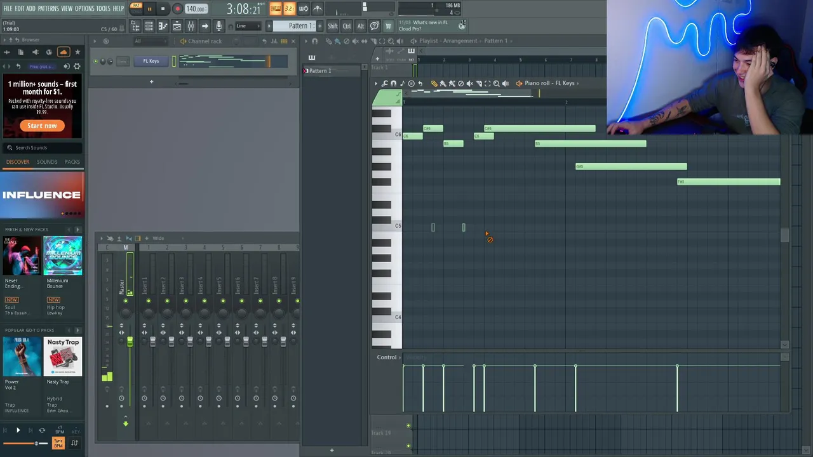
Task: Pause playback with the transport pause button
Action: (x=149, y=9)
